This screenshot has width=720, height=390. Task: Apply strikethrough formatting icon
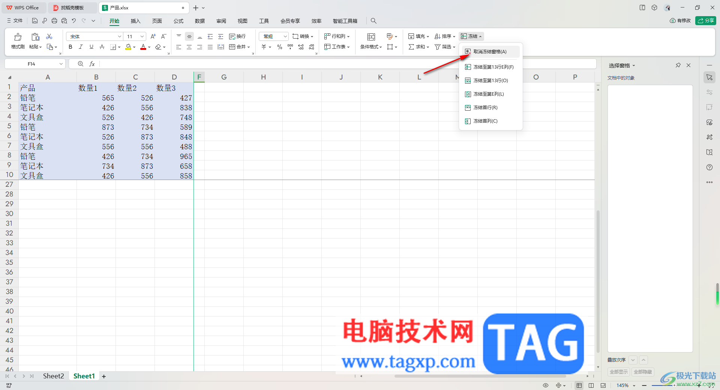click(102, 47)
